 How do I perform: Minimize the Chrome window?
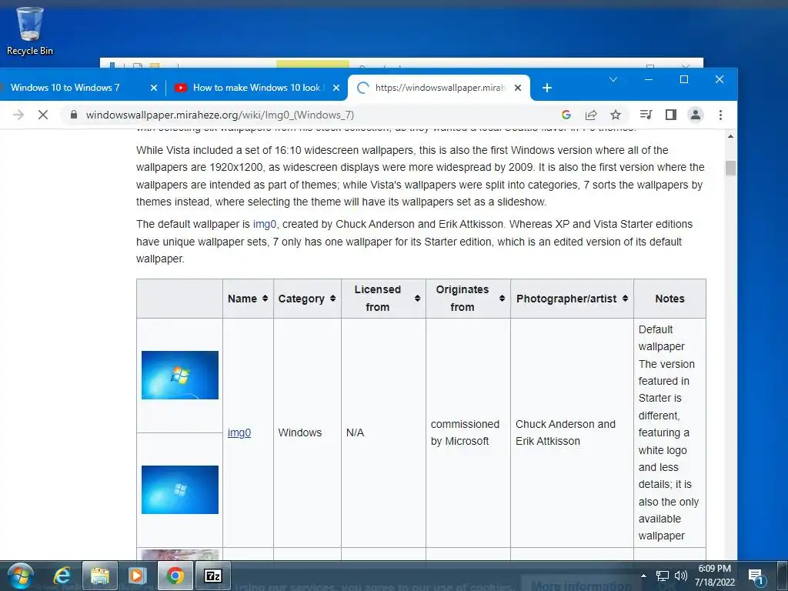tap(649, 79)
